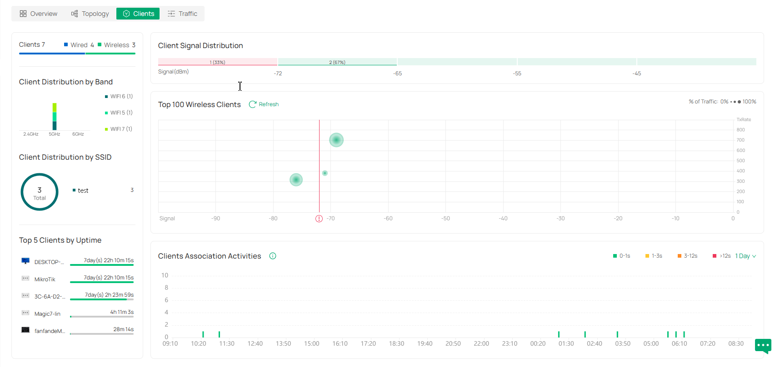The height and width of the screenshot is (367, 775).
Task: Click the MikroTik device icon
Action: (25, 278)
